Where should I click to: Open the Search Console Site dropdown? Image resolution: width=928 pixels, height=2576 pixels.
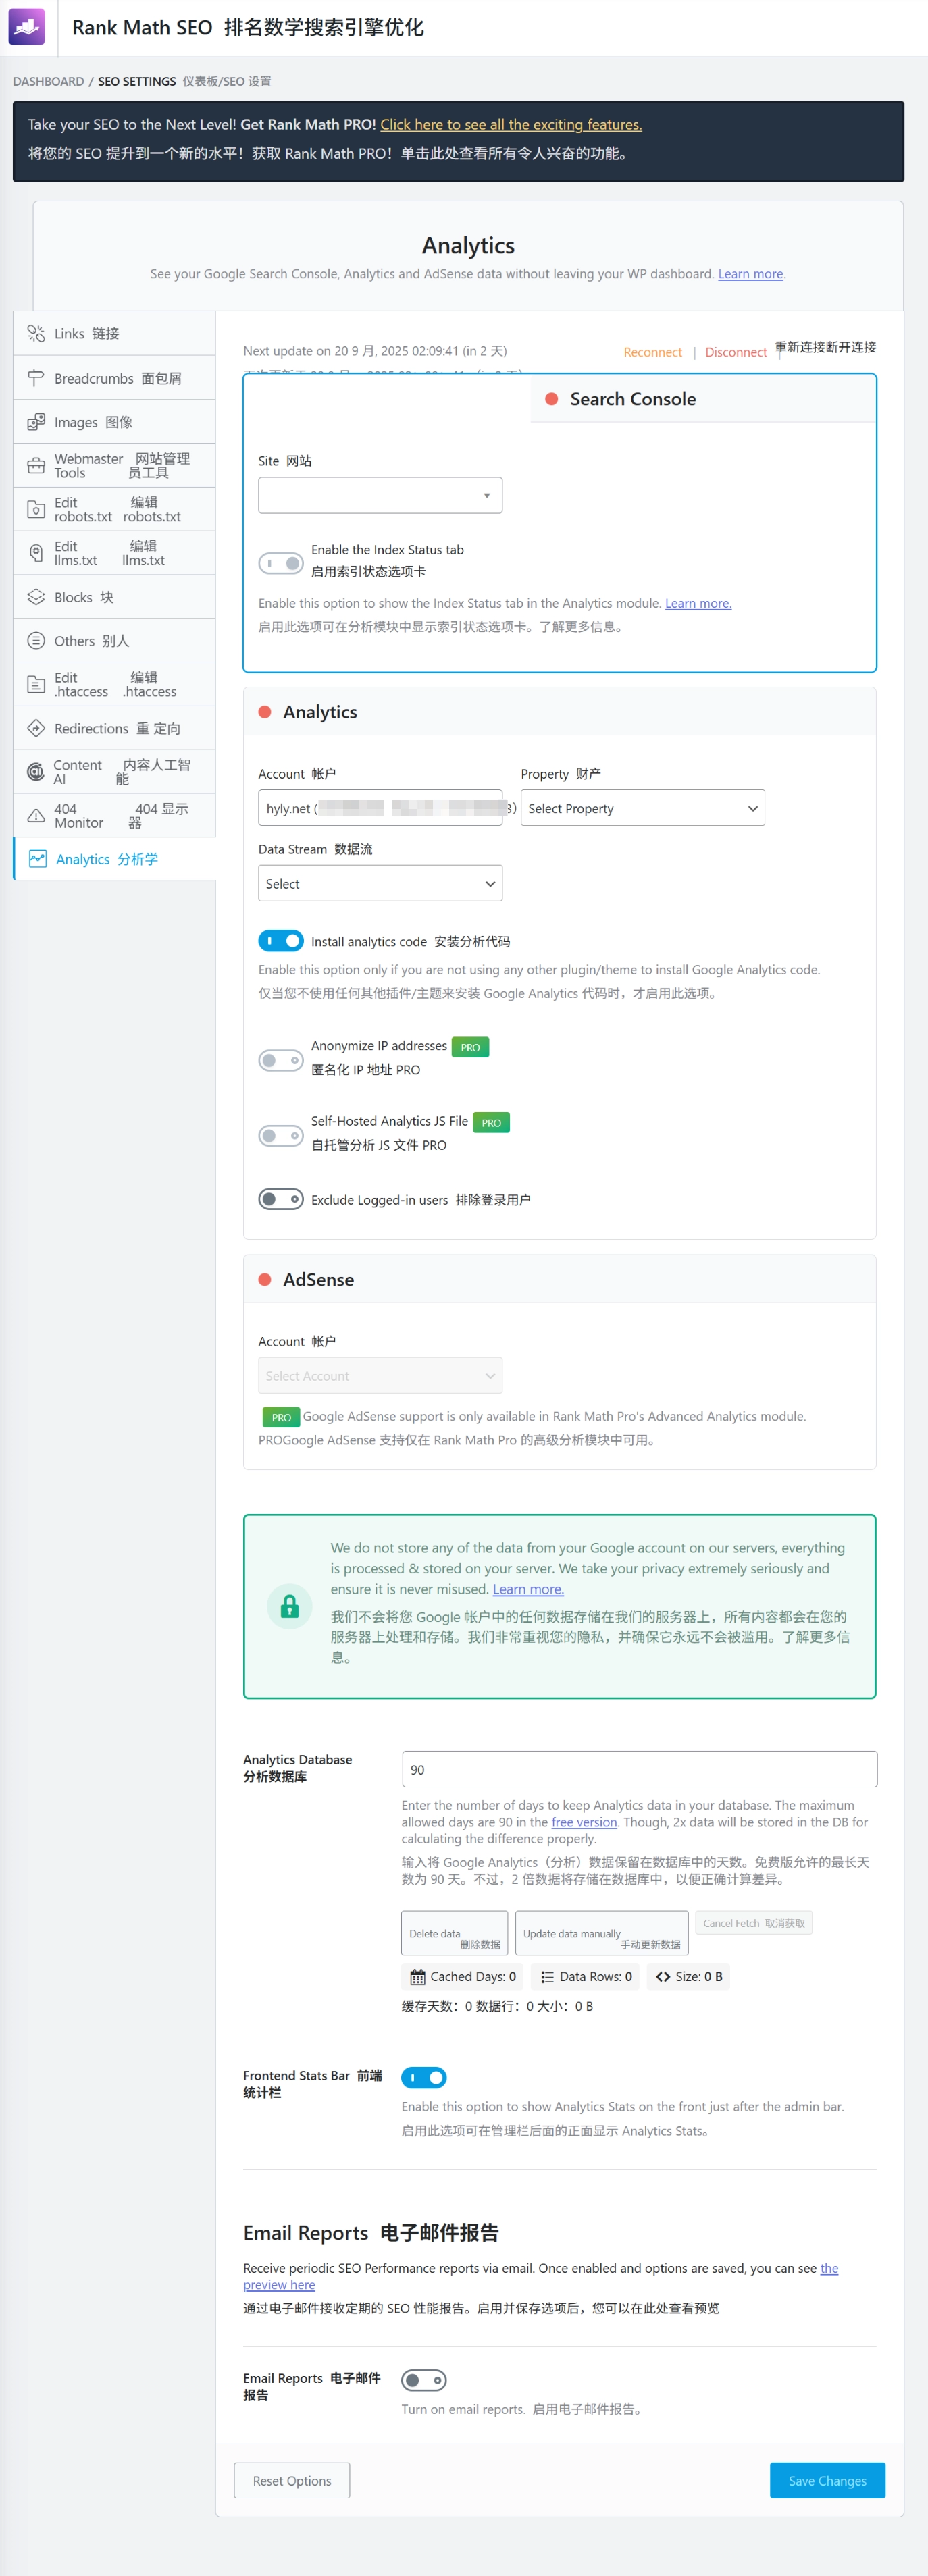tap(380, 495)
